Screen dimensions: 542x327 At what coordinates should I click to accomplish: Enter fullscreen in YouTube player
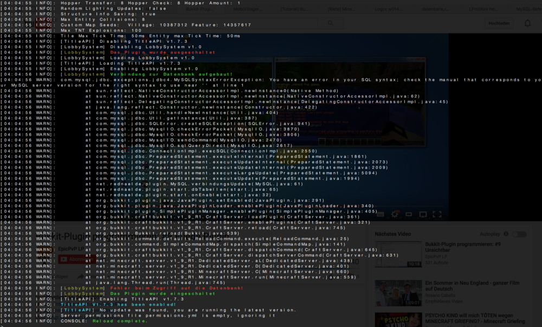click(x=437, y=215)
